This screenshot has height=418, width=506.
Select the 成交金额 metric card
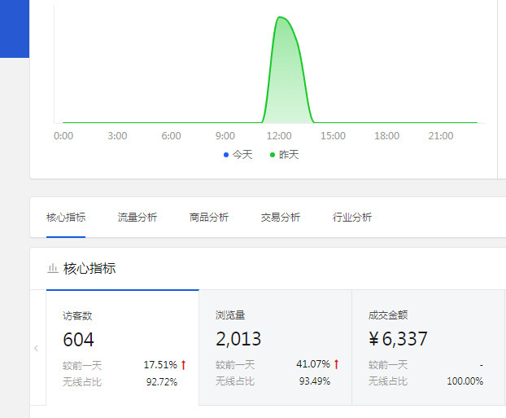428,348
